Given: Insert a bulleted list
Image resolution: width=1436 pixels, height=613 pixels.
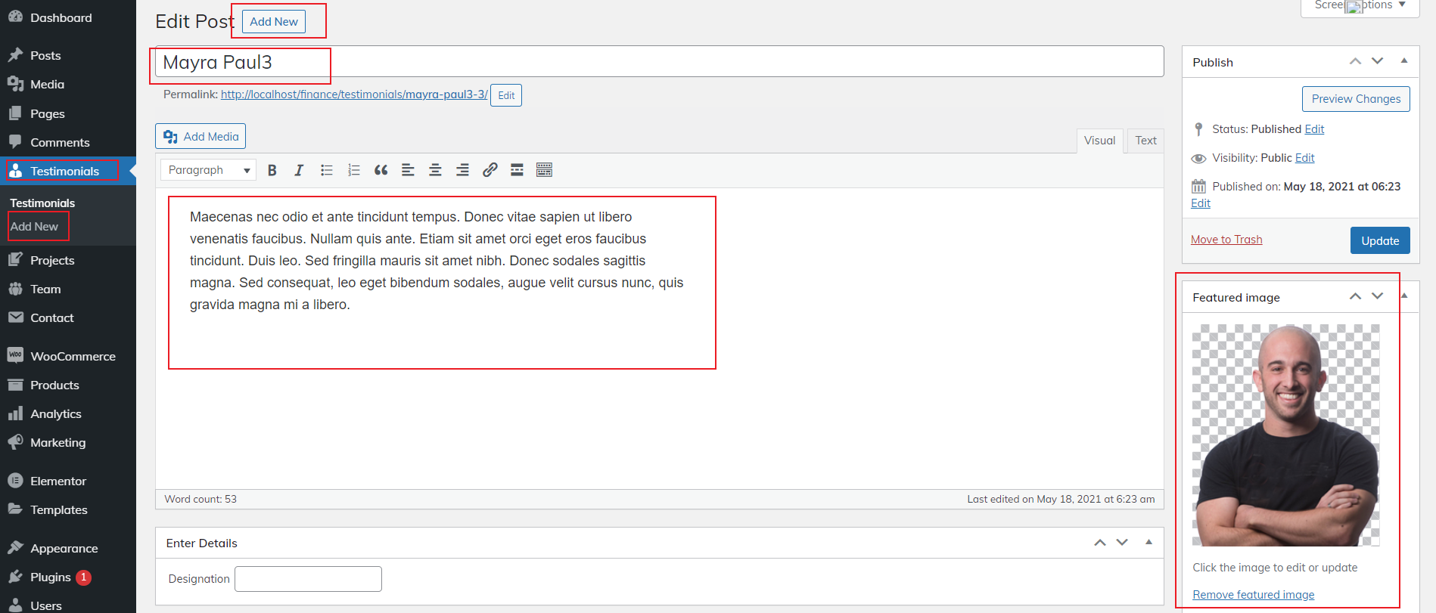Looking at the screenshot, I should pyautogui.click(x=327, y=170).
